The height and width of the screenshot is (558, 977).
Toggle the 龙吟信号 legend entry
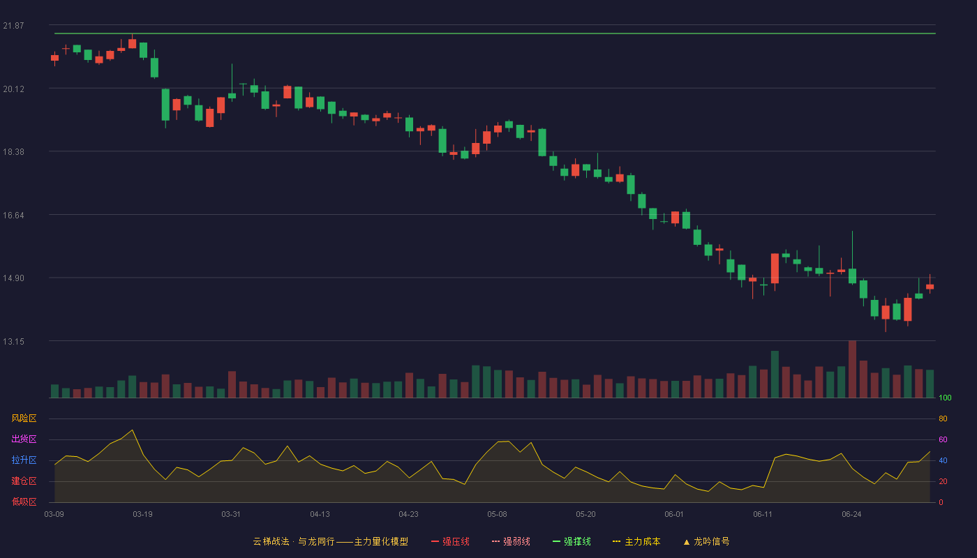(706, 541)
